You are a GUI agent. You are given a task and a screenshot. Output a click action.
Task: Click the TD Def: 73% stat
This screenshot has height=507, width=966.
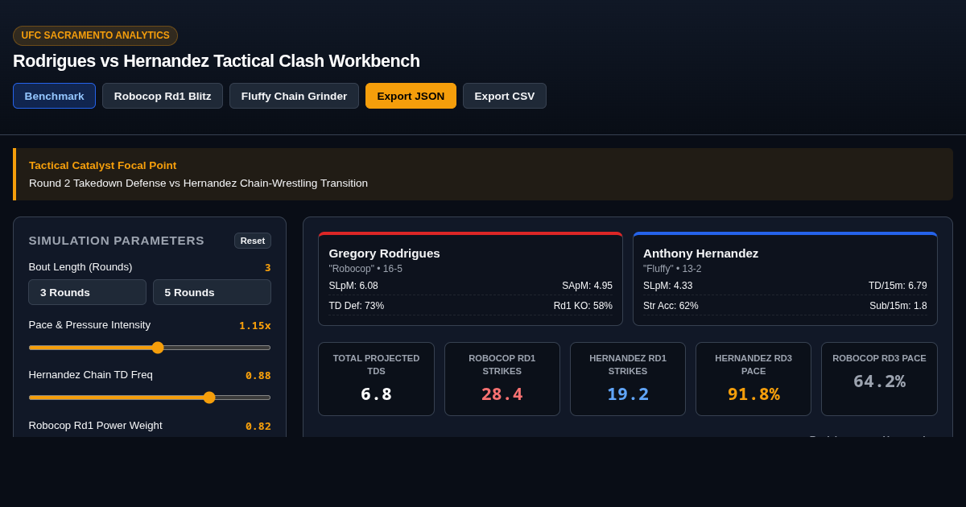coord(356,306)
